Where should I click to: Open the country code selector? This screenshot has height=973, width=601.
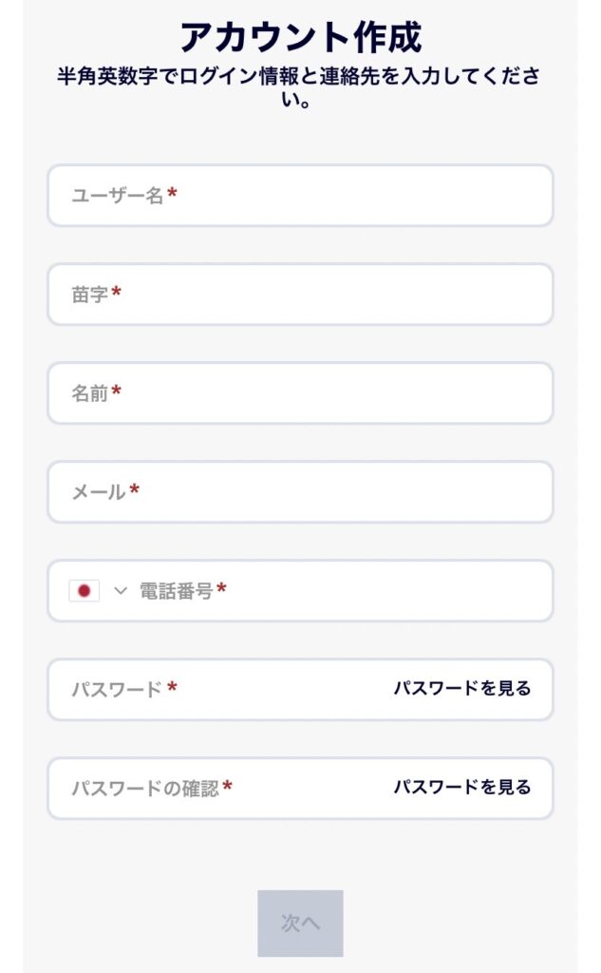[100, 590]
